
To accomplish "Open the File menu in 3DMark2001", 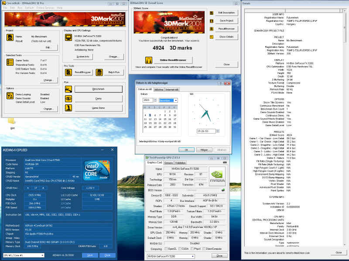I will pyautogui.click(x=5, y=8).
